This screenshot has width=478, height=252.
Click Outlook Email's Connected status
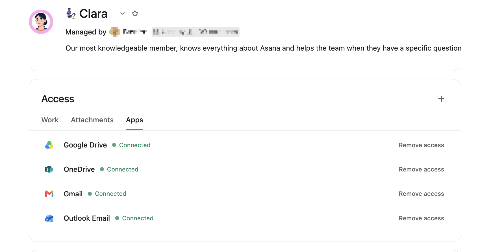(x=134, y=218)
